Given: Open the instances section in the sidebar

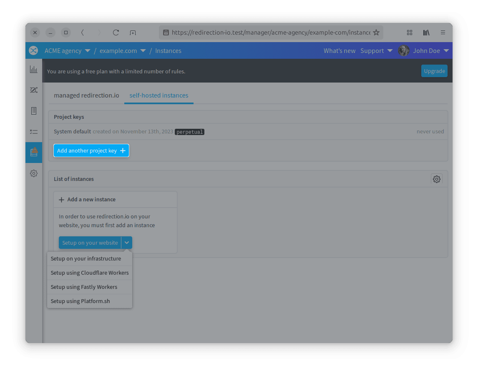Looking at the screenshot, I should [33, 152].
